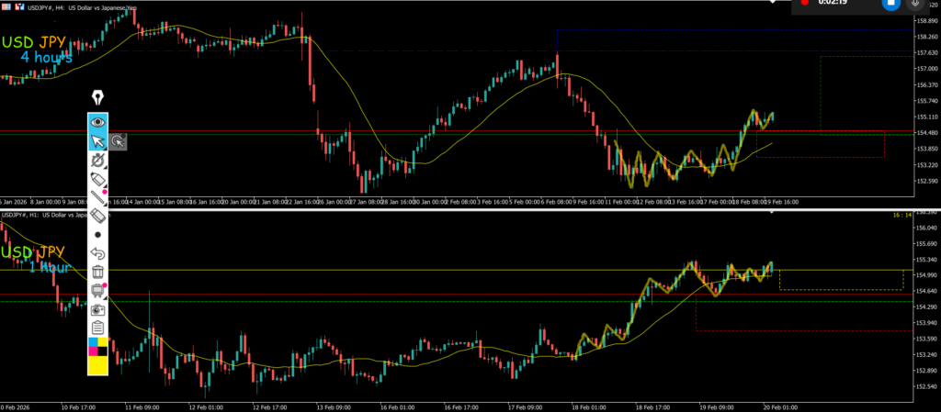
Task: Click the black dot brush size option
Action: click(97, 234)
